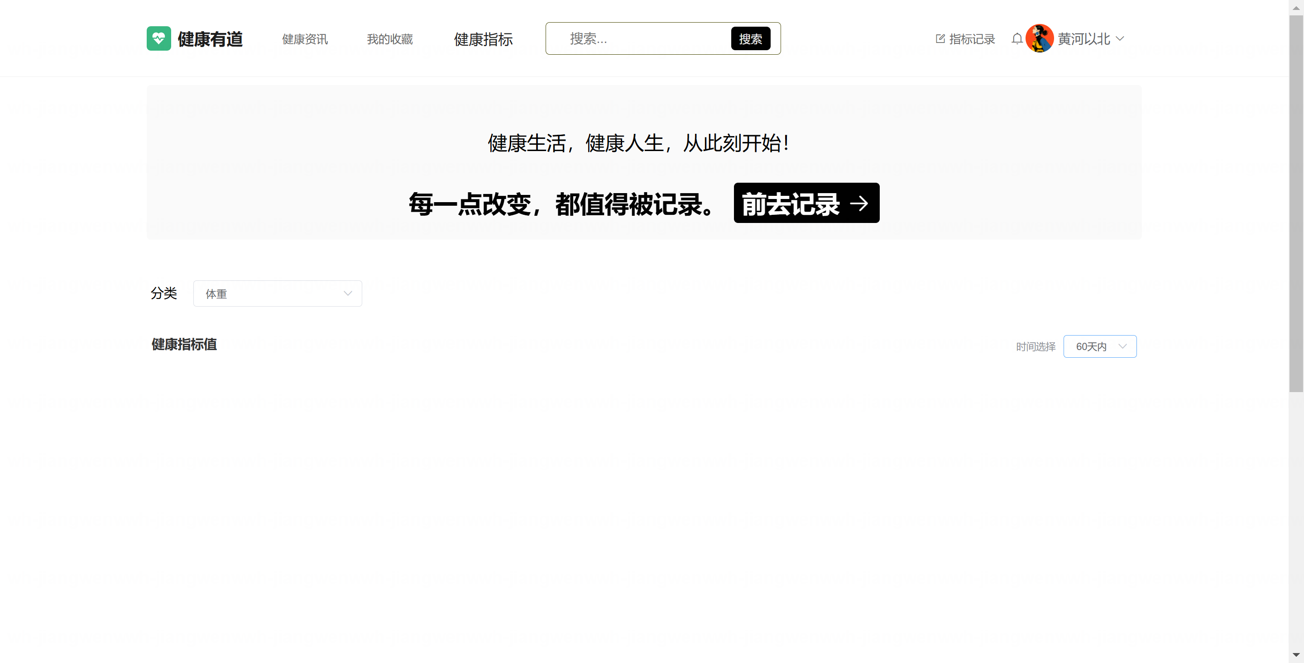1304x663 pixels.
Task: Click the scrollbar up arrow
Action: pos(1296,8)
